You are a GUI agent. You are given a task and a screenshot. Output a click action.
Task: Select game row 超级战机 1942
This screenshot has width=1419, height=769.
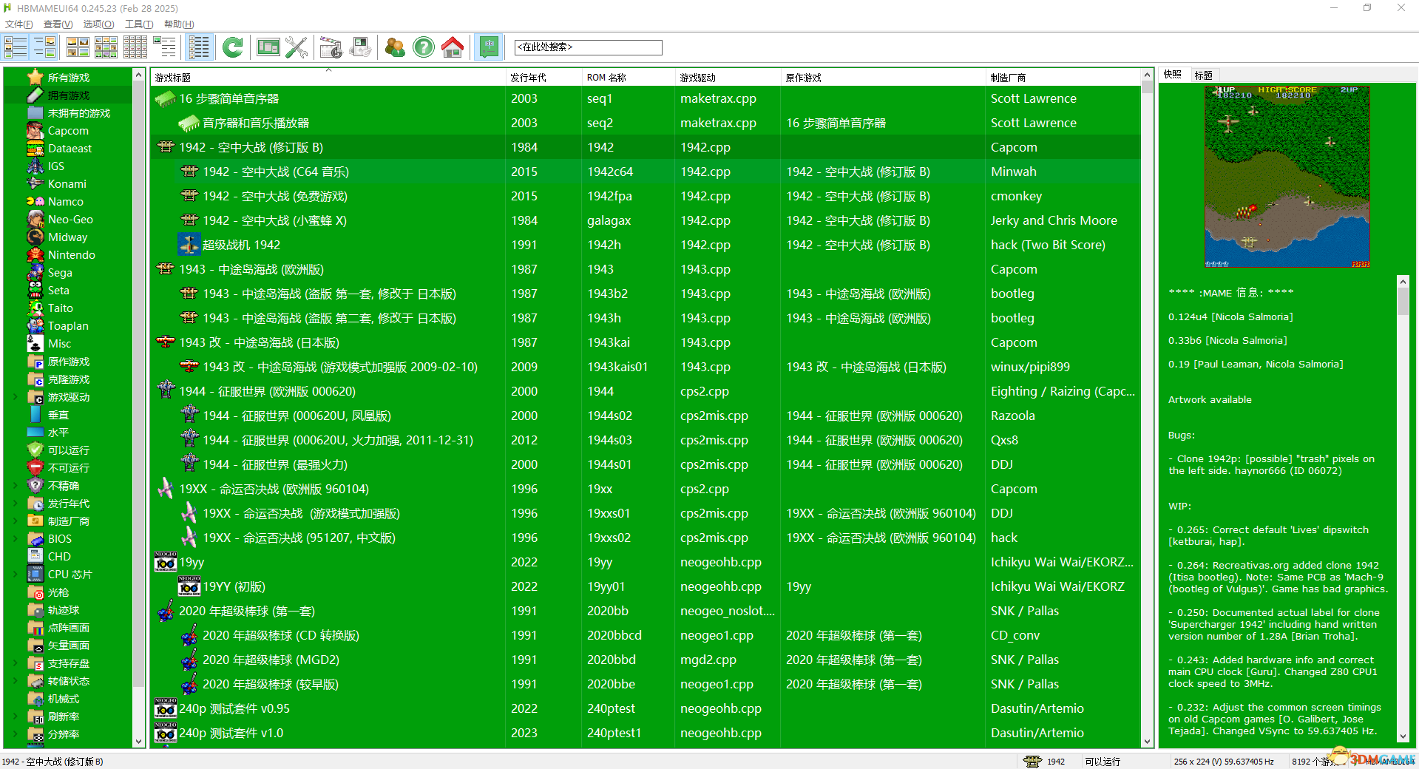point(646,245)
